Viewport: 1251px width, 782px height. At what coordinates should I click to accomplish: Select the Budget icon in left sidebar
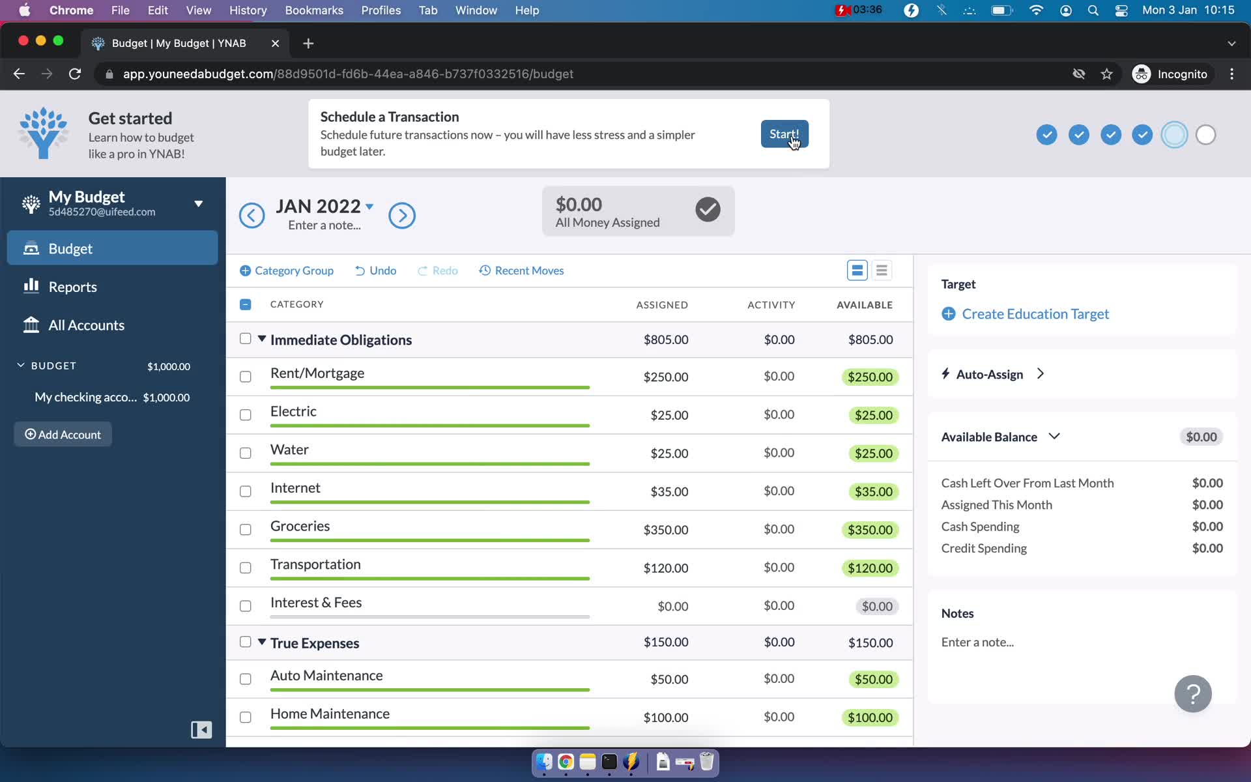click(31, 248)
